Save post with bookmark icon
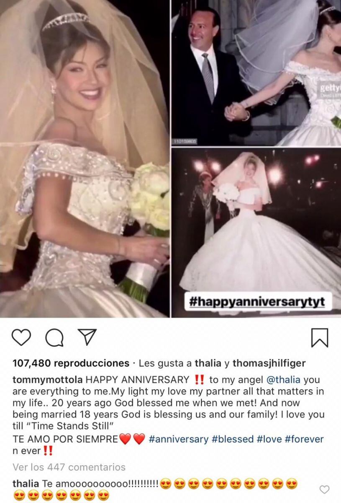341x503 pixels. pyautogui.click(x=320, y=338)
